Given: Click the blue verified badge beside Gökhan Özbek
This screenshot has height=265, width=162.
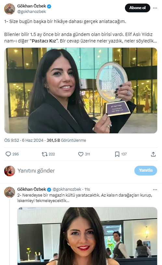Looking at the screenshot, I should (49, 6).
